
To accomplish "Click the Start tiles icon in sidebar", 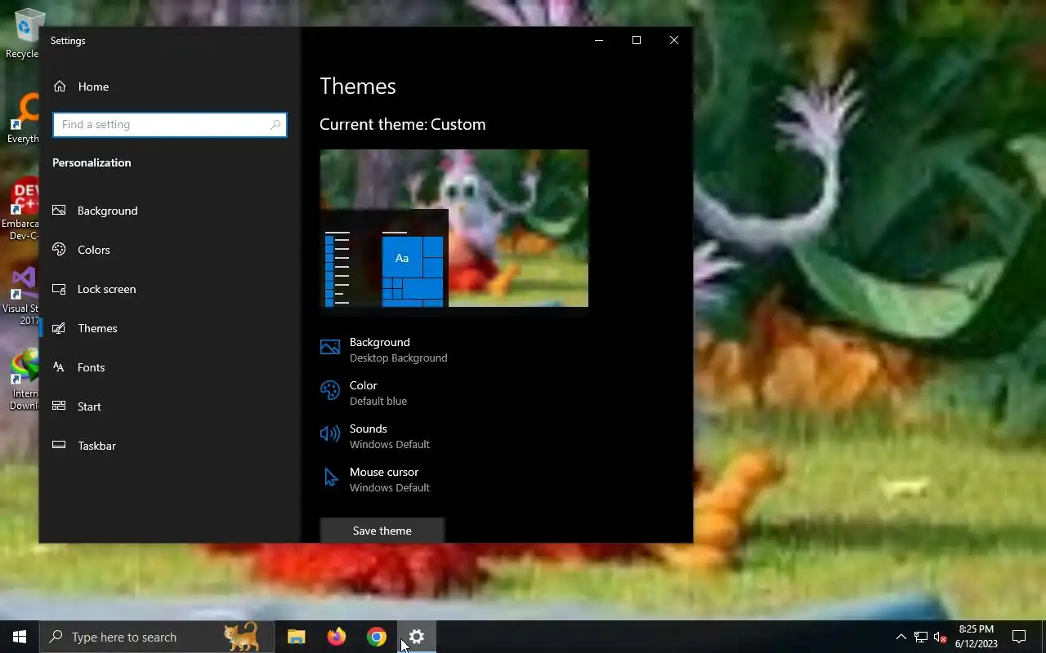I will [59, 406].
